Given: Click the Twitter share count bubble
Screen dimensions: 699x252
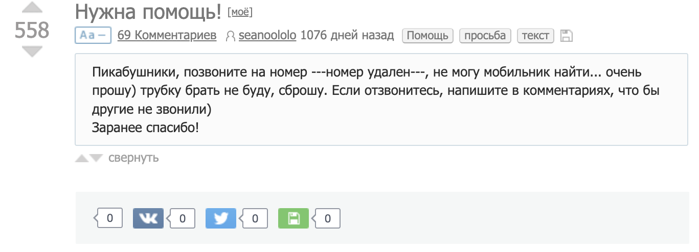Looking at the screenshot, I should (253, 219).
